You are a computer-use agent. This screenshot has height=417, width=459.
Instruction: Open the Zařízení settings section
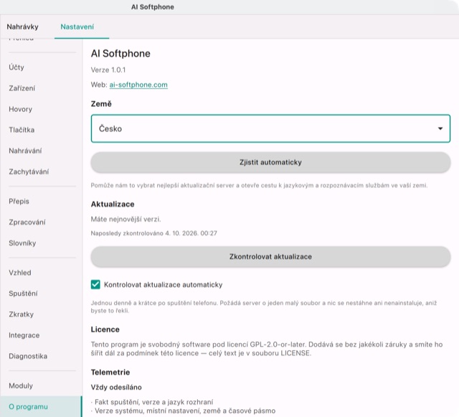tap(22, 88)
